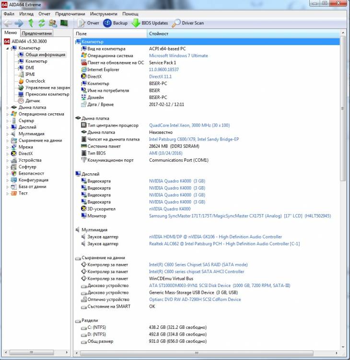Click the AMI (10/24/2016) BIOS link
This screenshot has height=360, width=350.
tap(166, 153)
